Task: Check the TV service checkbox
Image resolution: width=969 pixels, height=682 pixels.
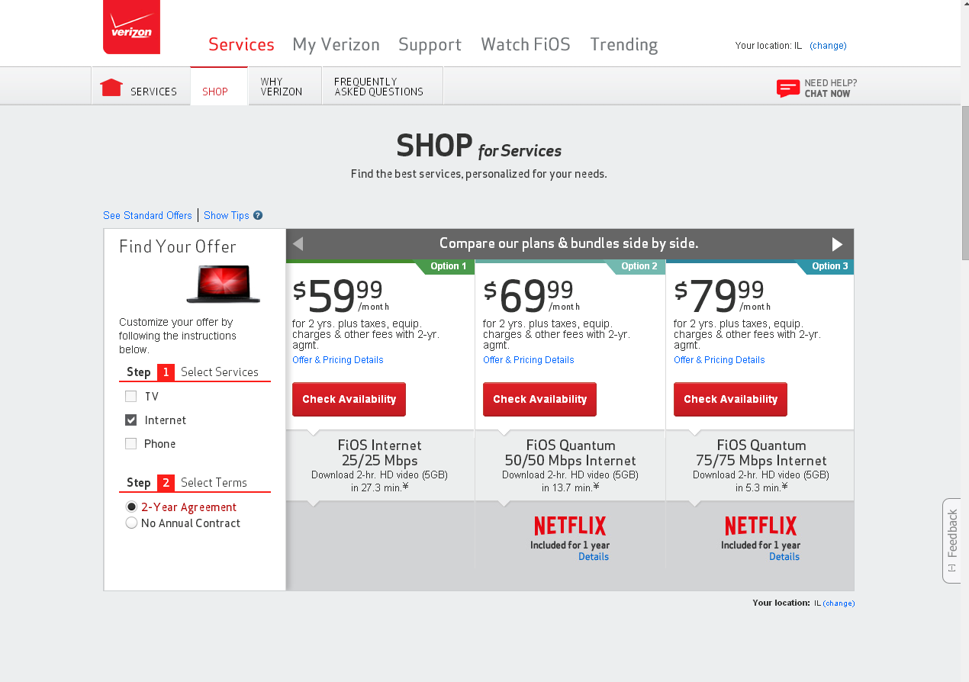Action: tap(130, 397)
